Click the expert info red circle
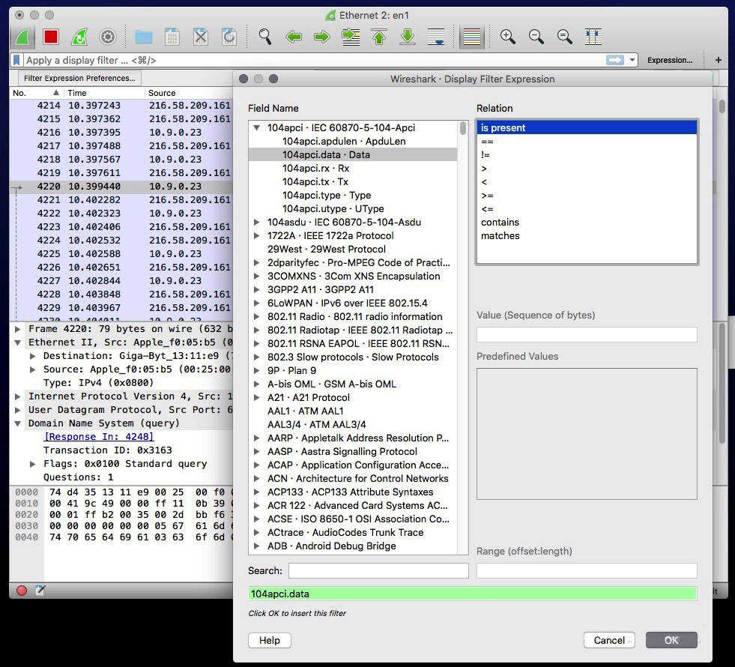735x667 pixels. tap(22, 591)
